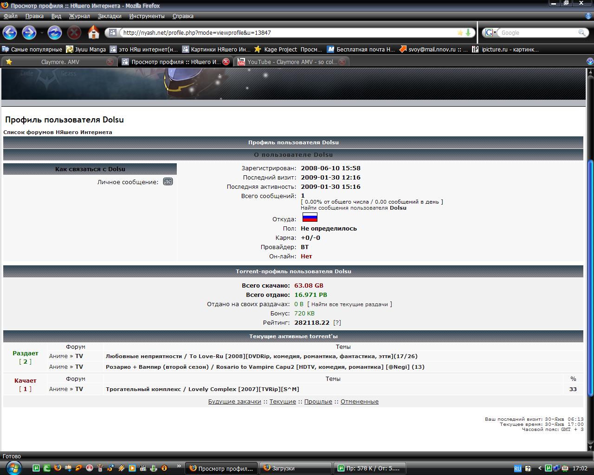Click the uTorrent tray icon
Screen dimensions: 594x475
[x=549, y=469]
